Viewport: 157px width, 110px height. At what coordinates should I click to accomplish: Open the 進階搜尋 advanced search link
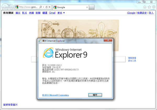click(132, 58)
